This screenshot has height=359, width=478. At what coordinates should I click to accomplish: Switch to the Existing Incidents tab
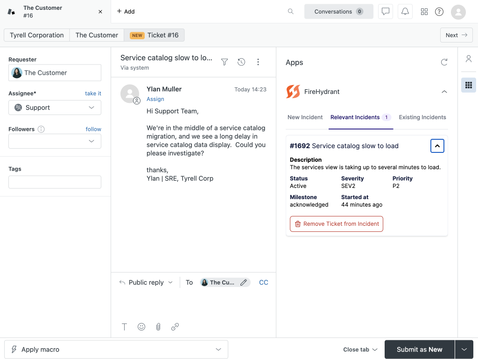[x=422, y=117]
